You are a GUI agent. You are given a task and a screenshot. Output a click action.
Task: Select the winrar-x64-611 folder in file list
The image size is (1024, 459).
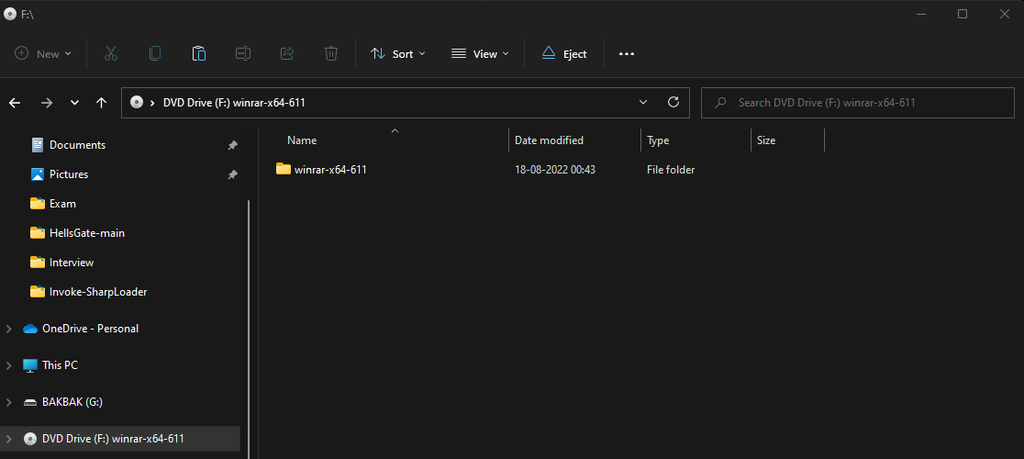330,170
